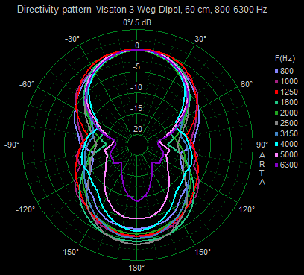Click the 1600 Hz legend color swatch
This screenshot has width=304, height=275.
[276, 103]
